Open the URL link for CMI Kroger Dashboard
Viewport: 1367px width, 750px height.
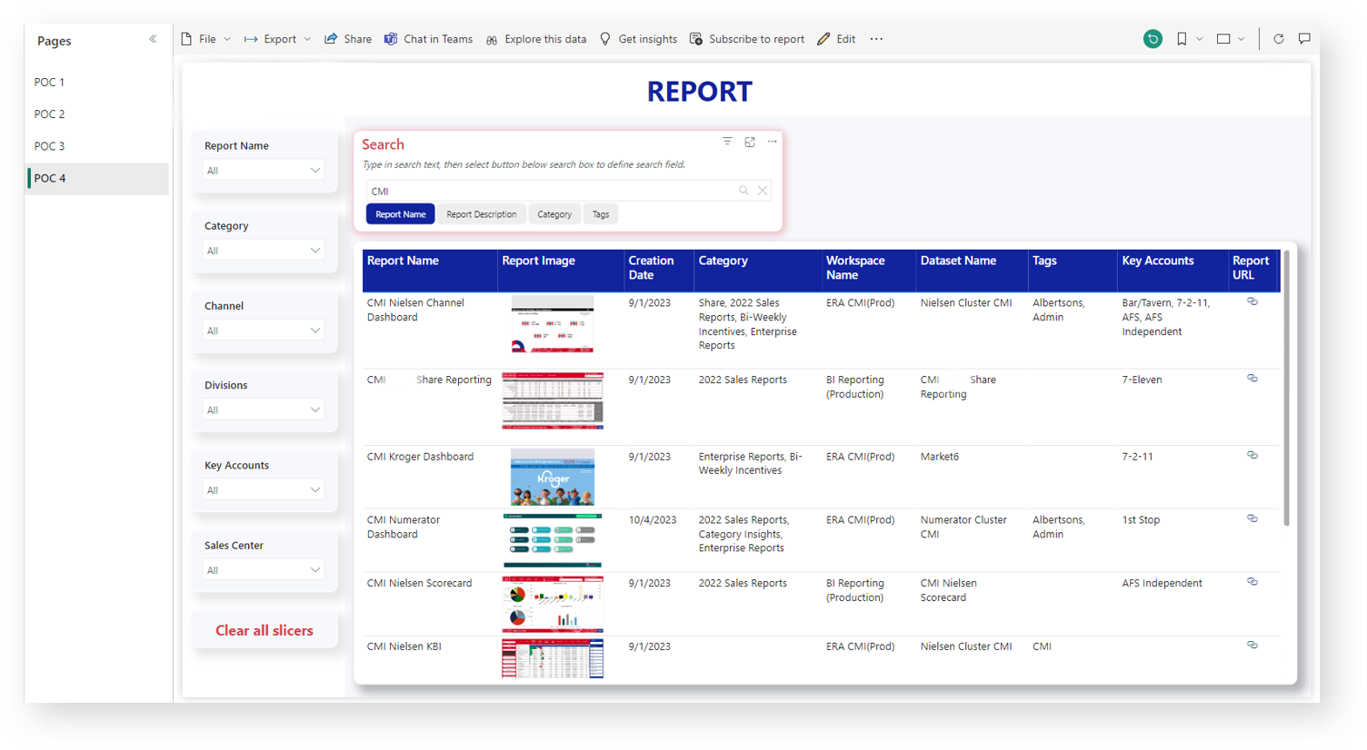tap(1252, 456)
